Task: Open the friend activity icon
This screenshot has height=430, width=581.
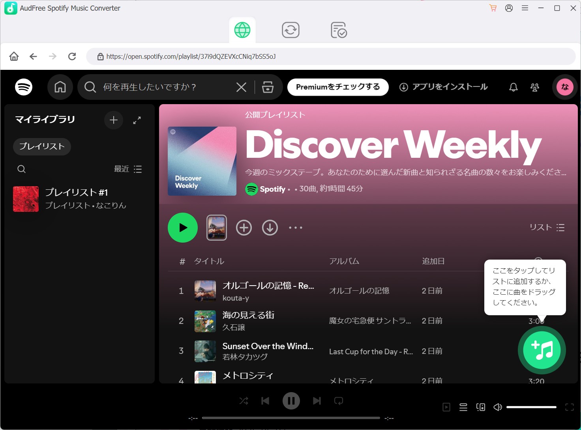Action: pos(535,87)
